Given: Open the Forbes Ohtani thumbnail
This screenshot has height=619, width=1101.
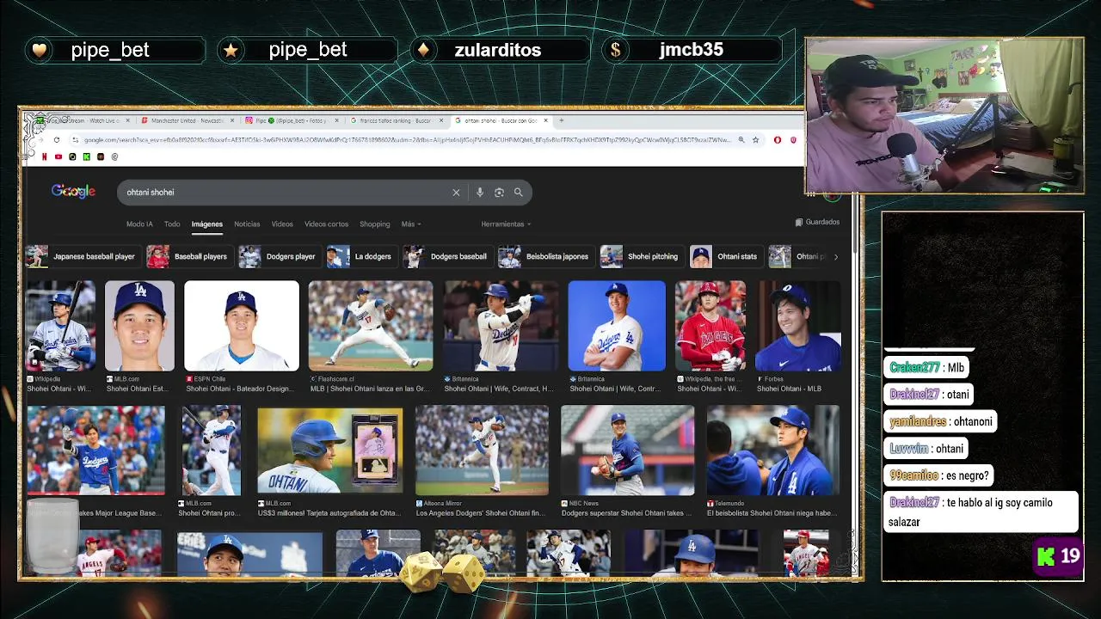Looking at the screenshot, I should pyautogui.click(x=798, y=326).
